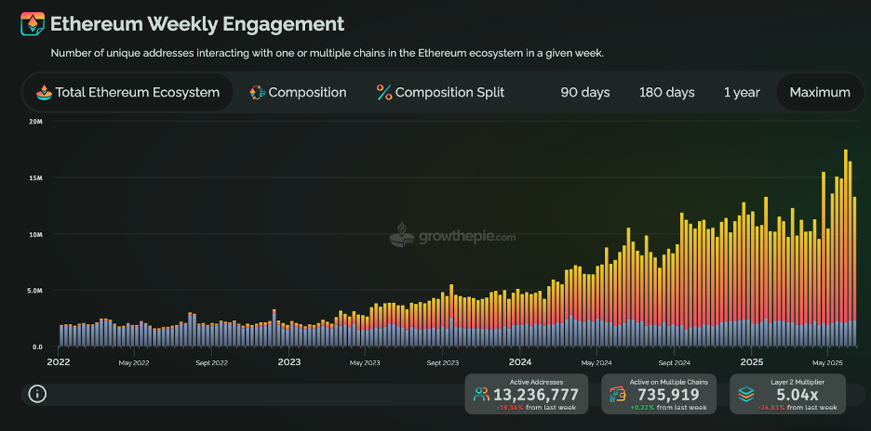Click the Composition Split percent icon
The image size is (871, 431).
pyautogui.click(x=383, y=92)
